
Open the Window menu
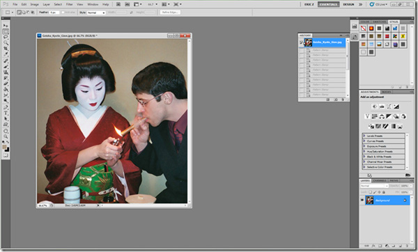(93, 4)
